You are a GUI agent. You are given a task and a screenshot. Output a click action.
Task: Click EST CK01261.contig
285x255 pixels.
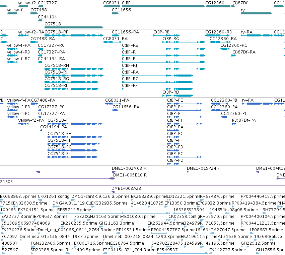[x=54, y=197]
